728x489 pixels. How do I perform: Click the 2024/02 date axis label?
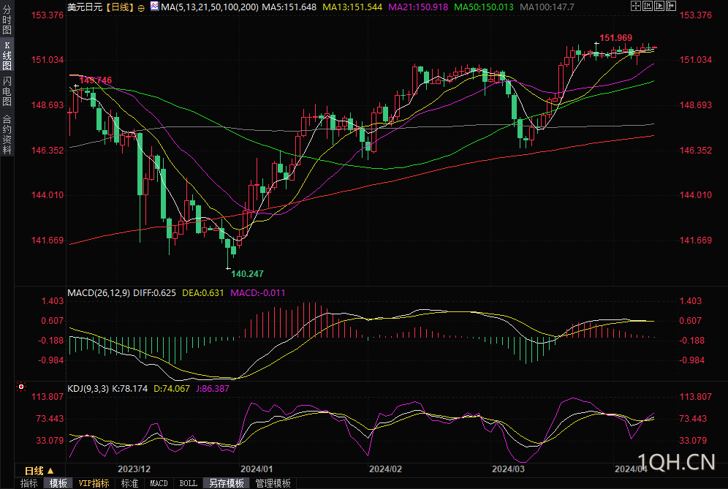click(385, 469)
